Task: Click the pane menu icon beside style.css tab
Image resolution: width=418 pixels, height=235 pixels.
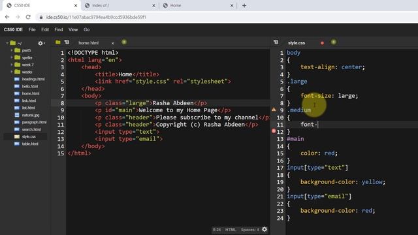Action: 276,42
